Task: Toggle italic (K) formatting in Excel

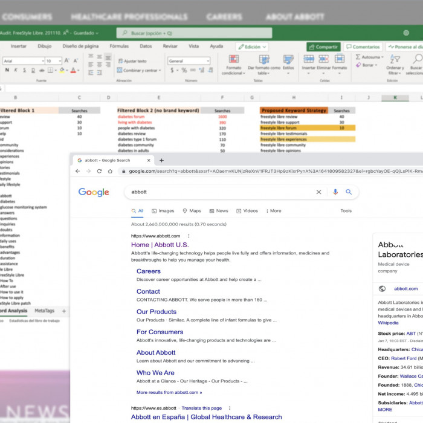Action: pyautogui.click(x=16, y=70)
